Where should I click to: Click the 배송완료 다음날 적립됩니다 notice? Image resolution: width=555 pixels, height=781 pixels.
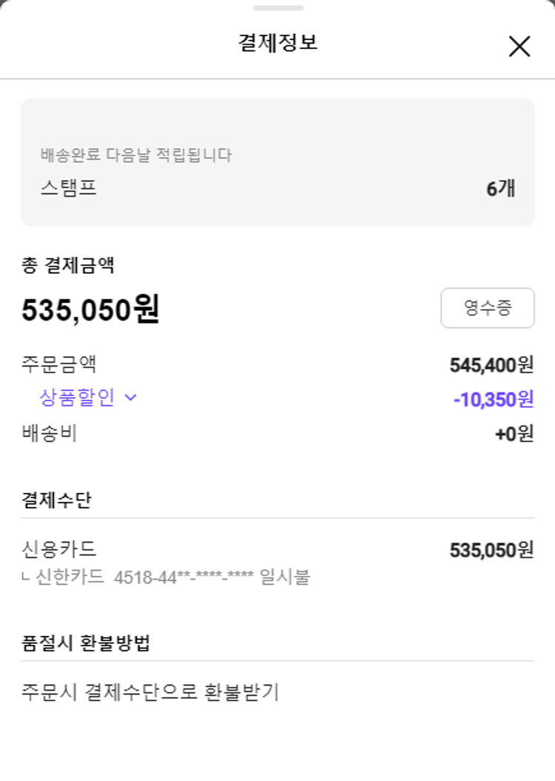(x=136, y=155)
